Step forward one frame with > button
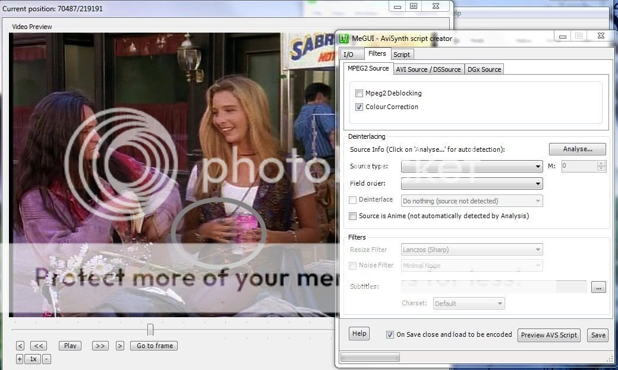The image size is (618, 370). (120, 346)
